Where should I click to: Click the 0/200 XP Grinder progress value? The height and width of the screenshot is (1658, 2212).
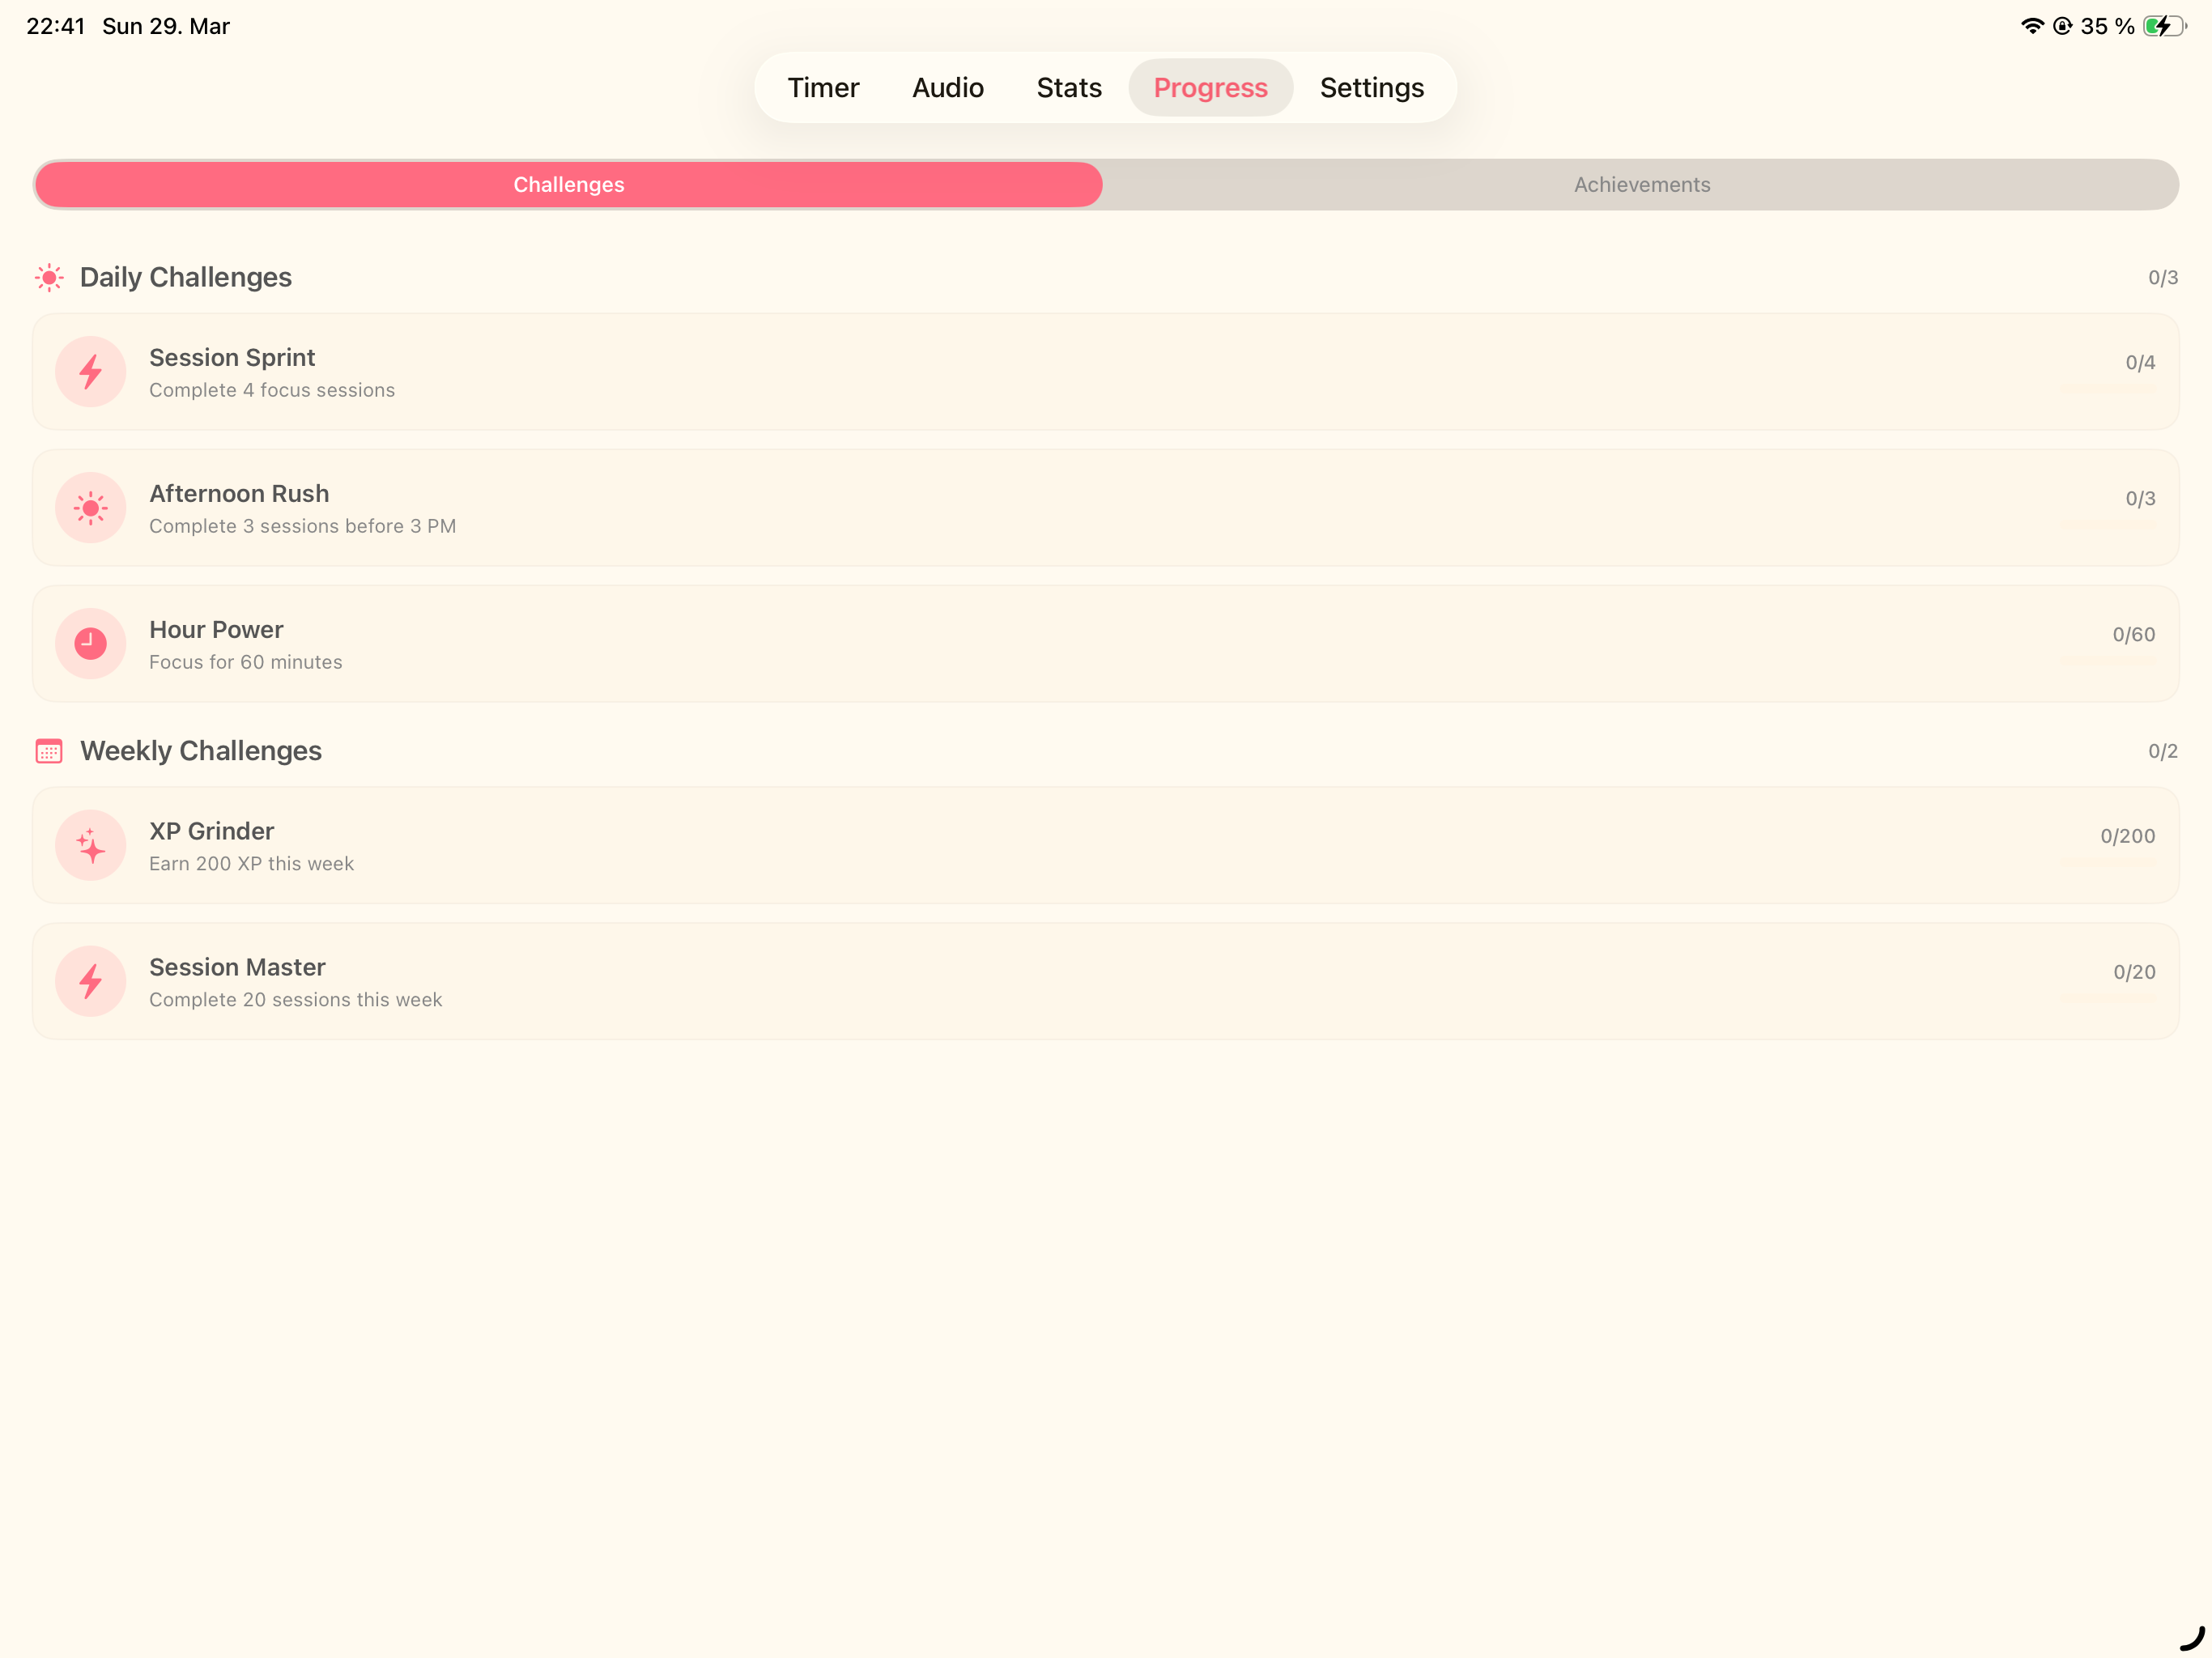coord(2127,836)
